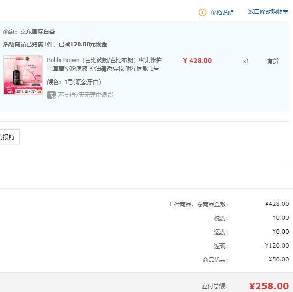Click the 7-day no-return policy icon
Viewport: 293px width, 292px height.
pyautogui.click(x=51, y=95)
